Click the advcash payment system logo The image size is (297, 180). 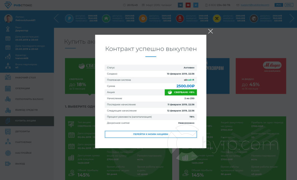[x=189, y=80]
